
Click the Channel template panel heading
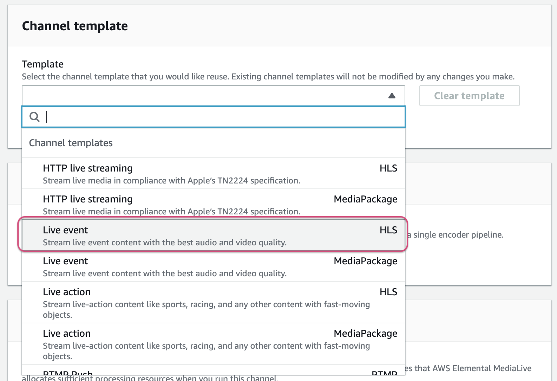point(75,26)
